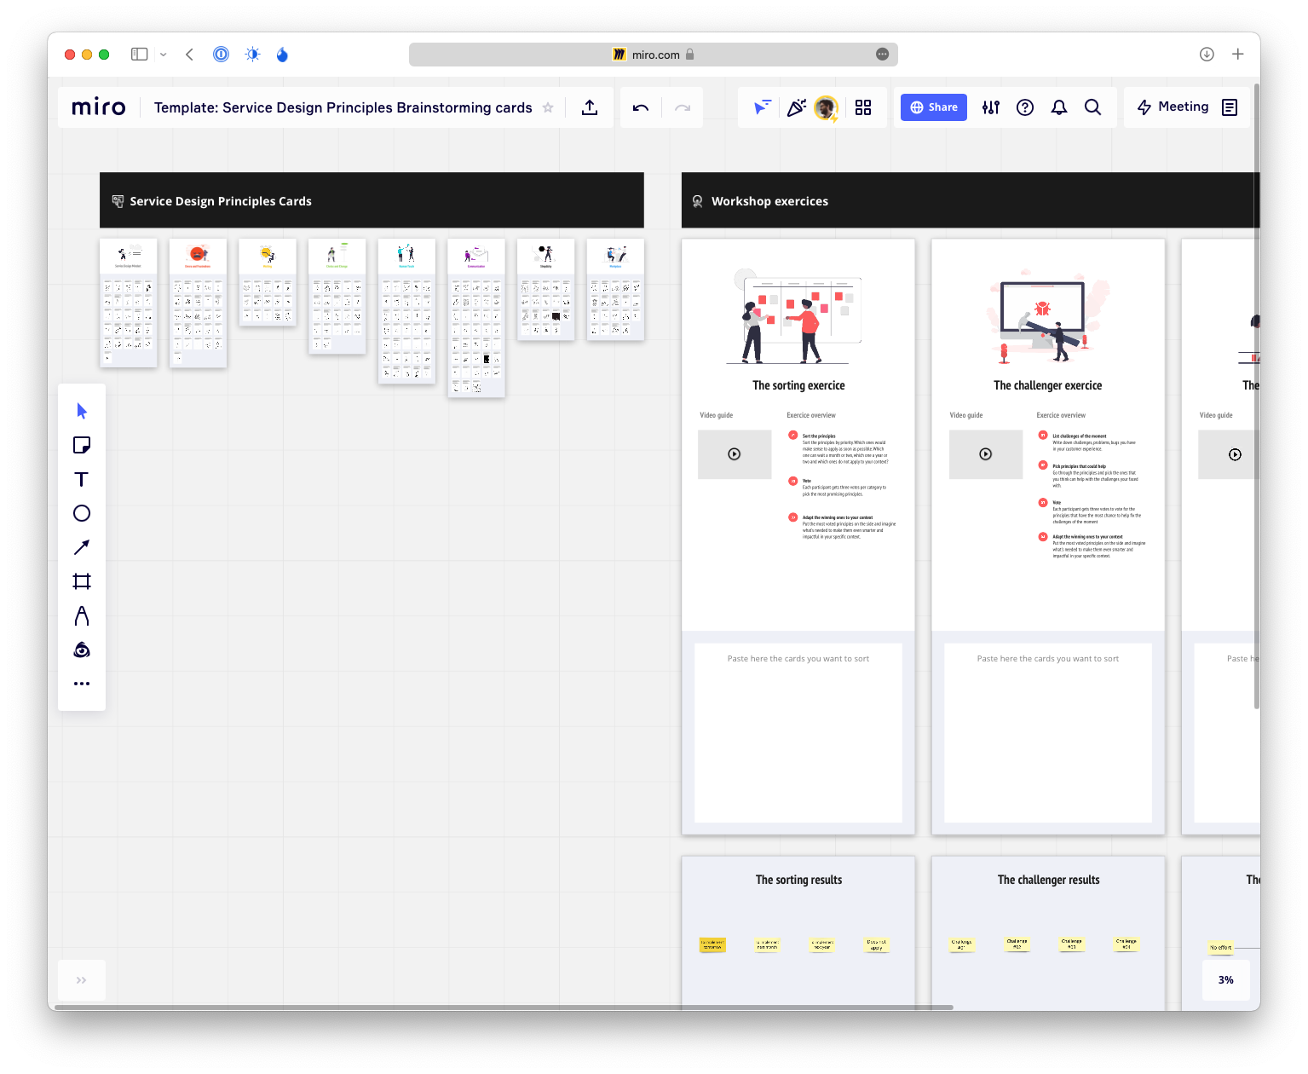Pick the connection line arrow tool

[x=82, y=547]
